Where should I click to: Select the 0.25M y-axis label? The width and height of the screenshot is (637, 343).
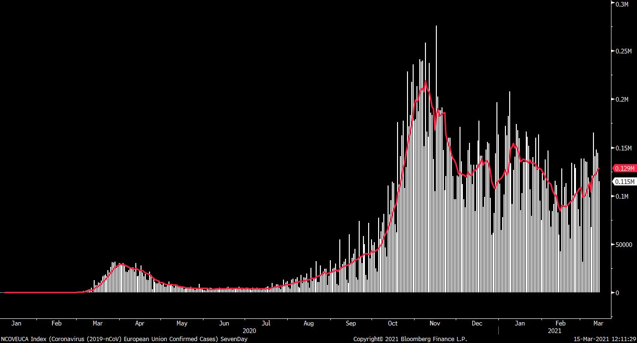pyautogui.click(x=622, y=51)
